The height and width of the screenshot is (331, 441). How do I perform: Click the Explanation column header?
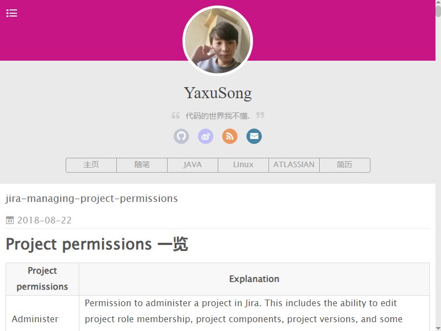(x=254, y=279)
